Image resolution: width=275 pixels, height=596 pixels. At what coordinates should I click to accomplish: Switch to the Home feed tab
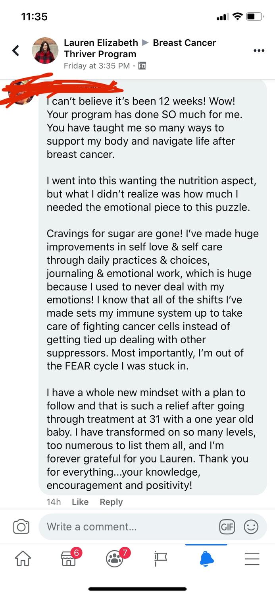(23, 559)
